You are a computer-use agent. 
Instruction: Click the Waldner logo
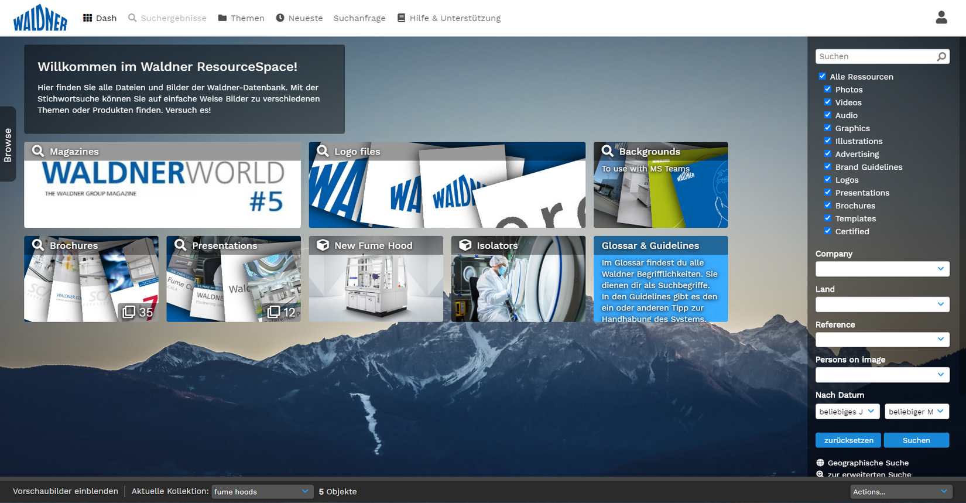coord(40,18)
